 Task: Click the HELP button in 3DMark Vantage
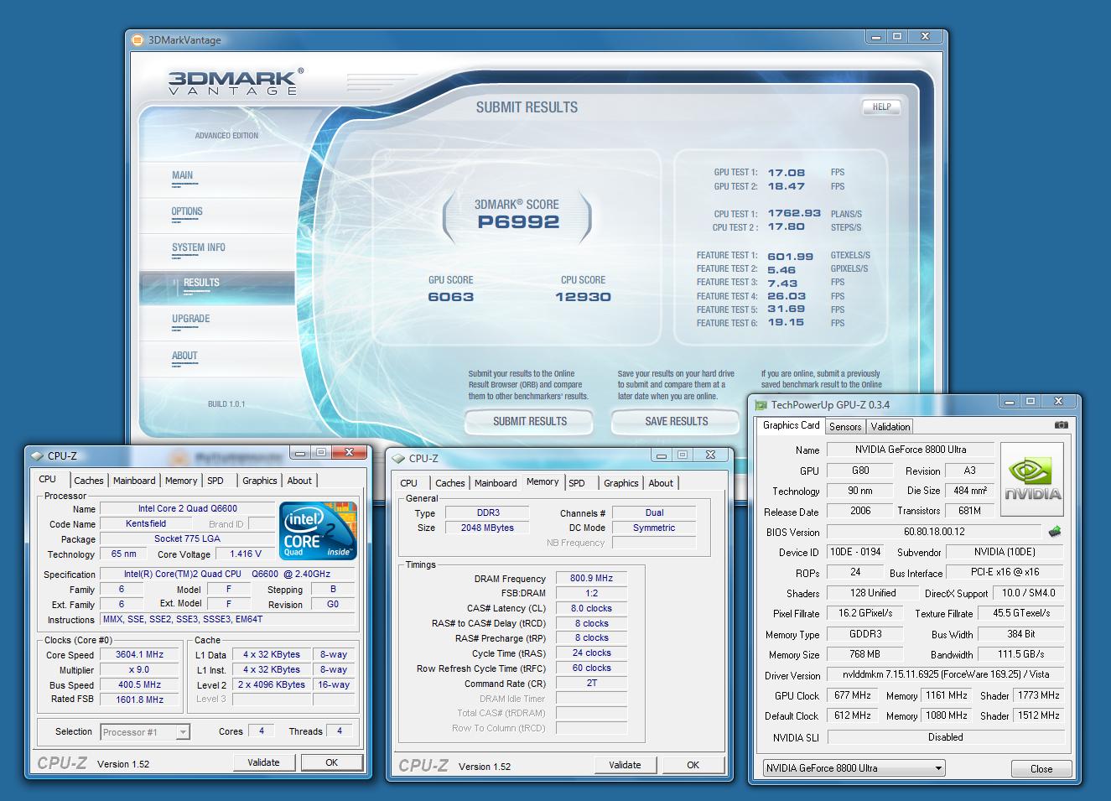[882, 107]
